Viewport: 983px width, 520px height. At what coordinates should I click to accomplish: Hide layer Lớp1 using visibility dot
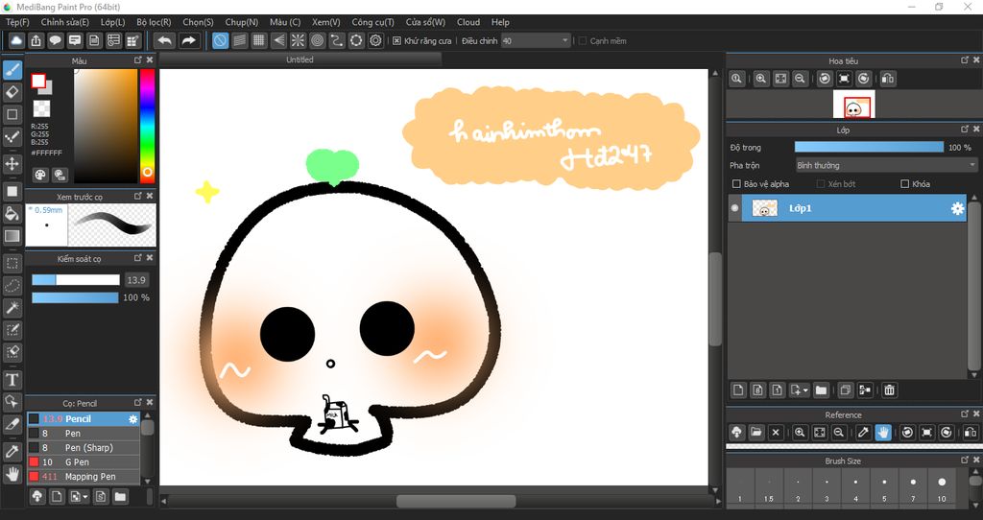[734, 208]
